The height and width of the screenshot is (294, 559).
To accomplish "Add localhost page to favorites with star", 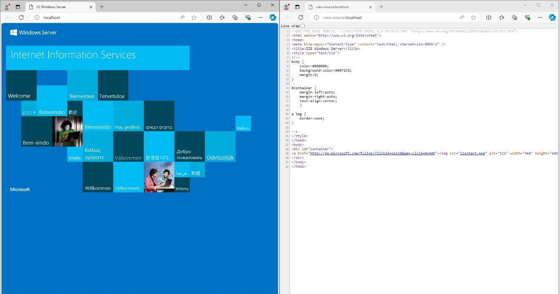I will point(194,17).
